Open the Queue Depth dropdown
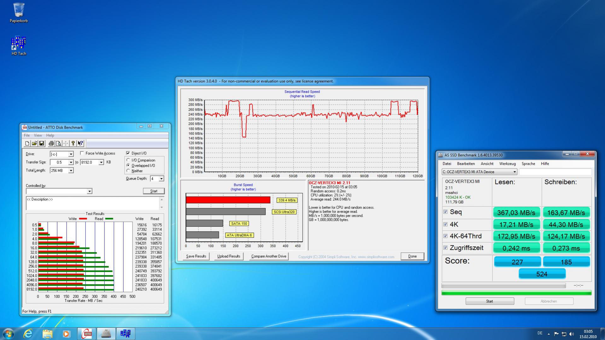The width and height of the screenshot is (605, 340). point(161,179)
